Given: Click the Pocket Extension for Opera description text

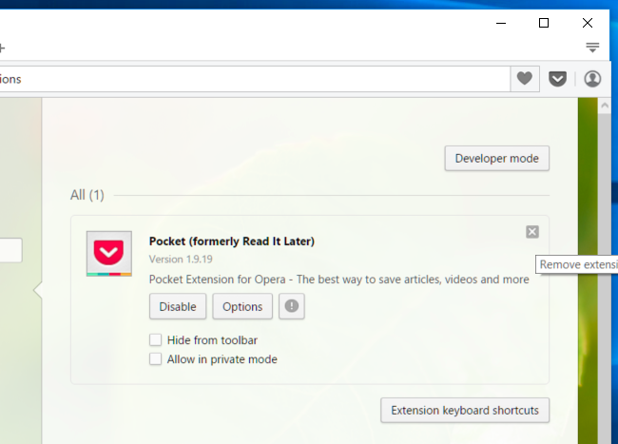Looking at the screenshot, I should 339,280.
